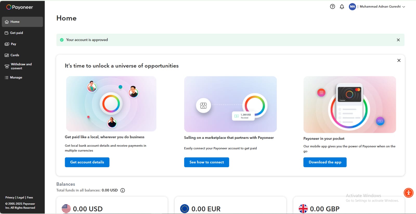Click the Get account details button
Screen dimensions: 416x214
click(87, 162)
